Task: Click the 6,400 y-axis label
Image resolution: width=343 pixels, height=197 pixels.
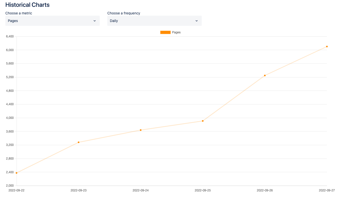Action: coord(10,36)
